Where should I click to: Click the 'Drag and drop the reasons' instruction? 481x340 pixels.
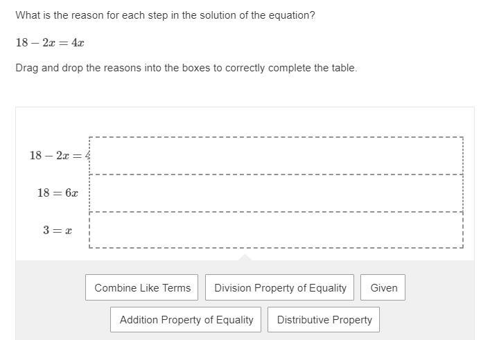tap(186, 68)
